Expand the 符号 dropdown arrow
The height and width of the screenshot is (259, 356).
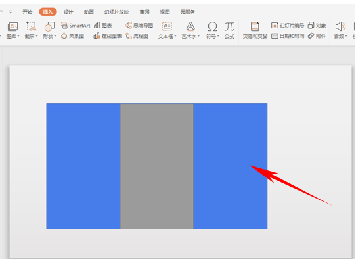click(x=218, y=36)
